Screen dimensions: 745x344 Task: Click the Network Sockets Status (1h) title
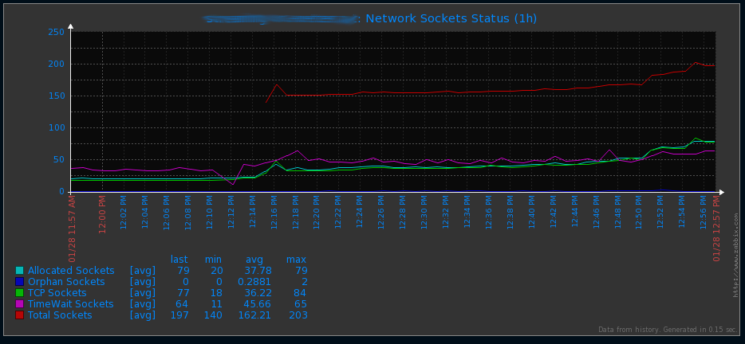pyautogui.click(x=451, y=18)
